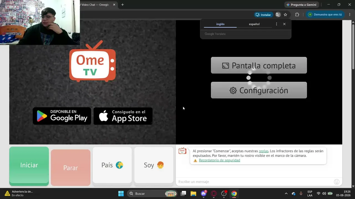The height and width of the screenshot is (199, 355).
Task: Select español tab in Google Translate popup
Action: 254,24
